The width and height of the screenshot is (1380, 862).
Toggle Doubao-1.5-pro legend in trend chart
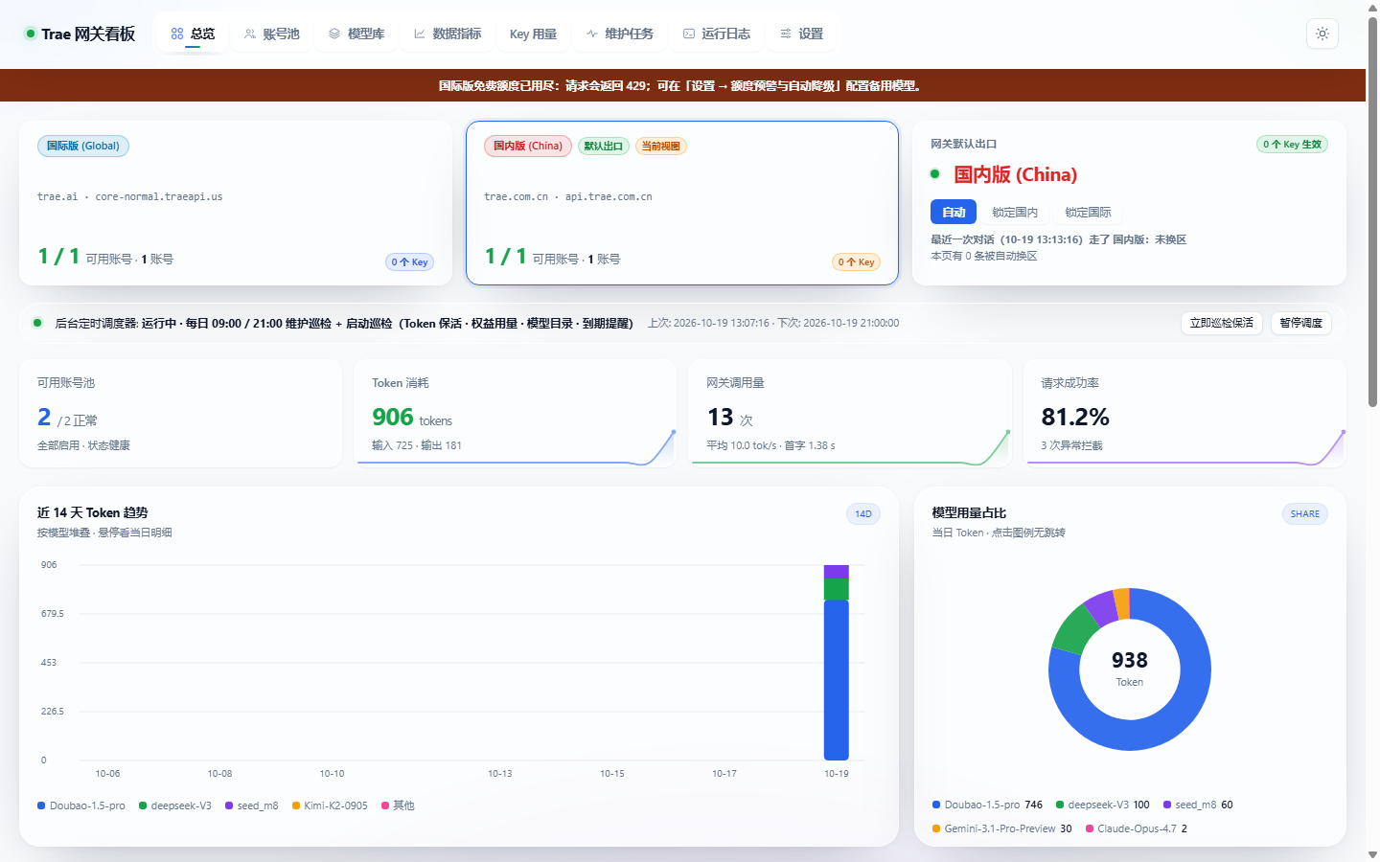click(x=81, y=805)
